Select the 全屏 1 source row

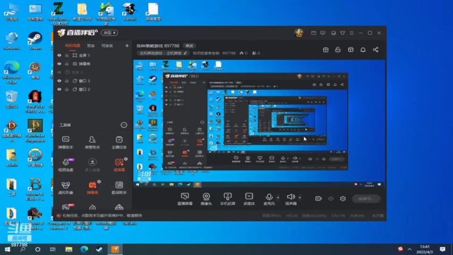pos(92,55)
